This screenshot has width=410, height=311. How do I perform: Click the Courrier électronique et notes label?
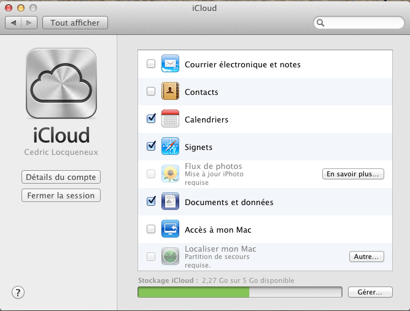[242, 64]
